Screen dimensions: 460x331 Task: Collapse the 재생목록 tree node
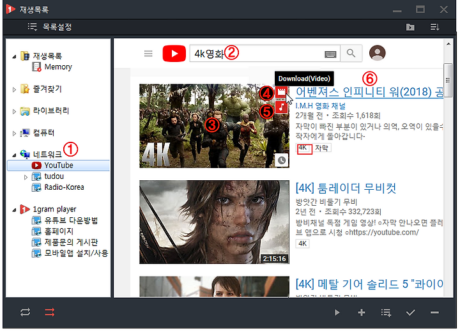click(x=14, y=56)
